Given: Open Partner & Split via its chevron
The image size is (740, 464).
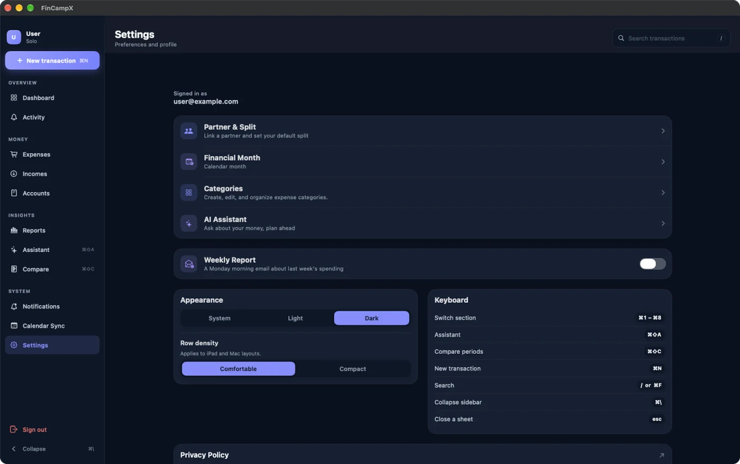Looking at the screenshot, I should (663, 131).
